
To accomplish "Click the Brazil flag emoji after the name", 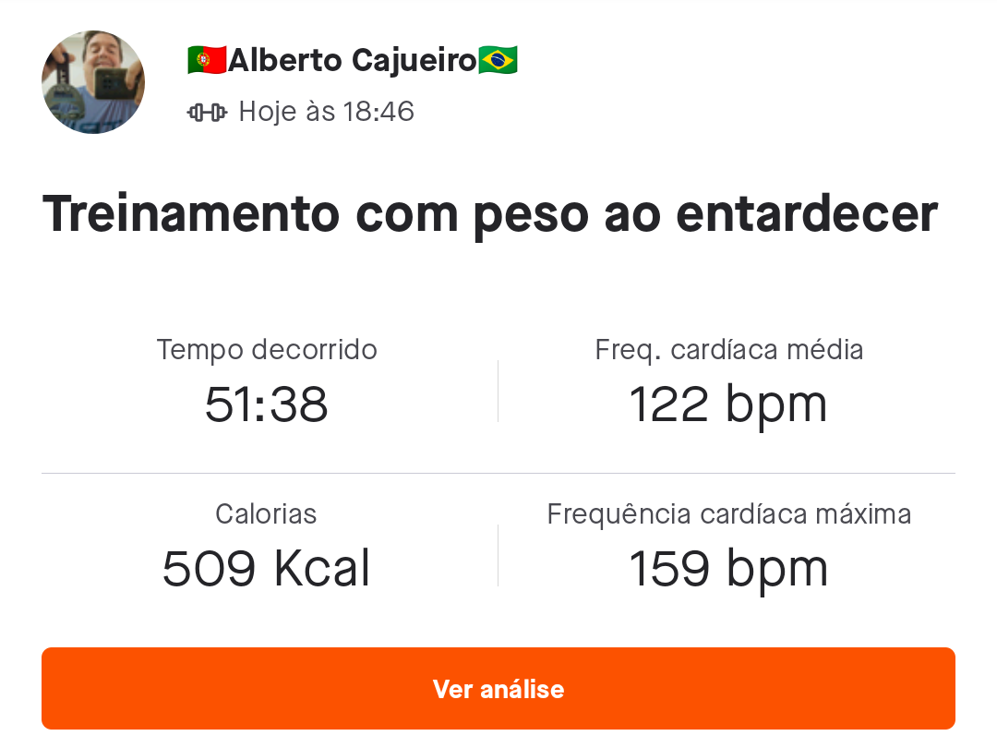I will click(498, 60).
